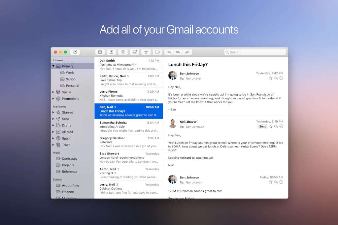The width and height of the screenshot is (338, 225).
Task: Open the label tag toolbar button
Action: [157, 52]
